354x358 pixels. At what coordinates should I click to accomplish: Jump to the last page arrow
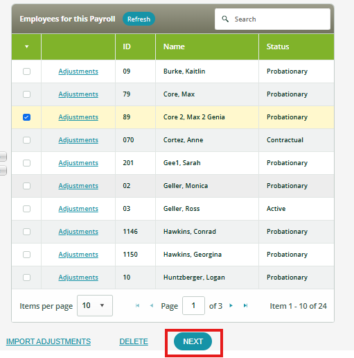(x=245, y=306)
